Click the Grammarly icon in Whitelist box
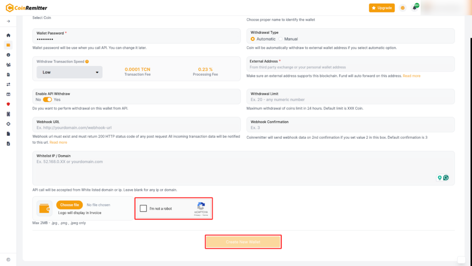This screenshot has height=266, width=472. point(446,178)
